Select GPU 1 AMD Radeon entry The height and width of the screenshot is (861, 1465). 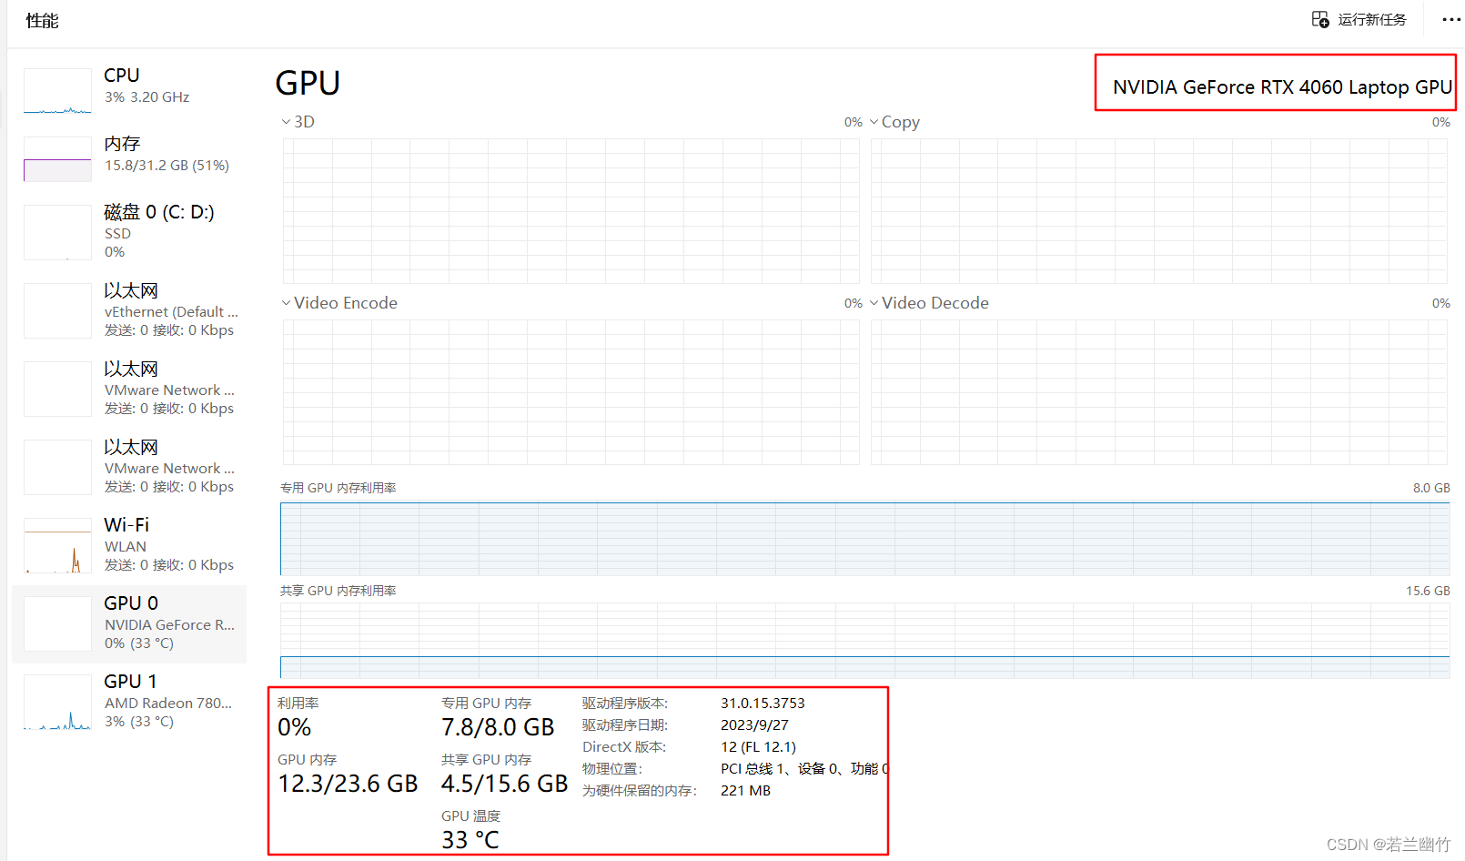coord(129,701)
